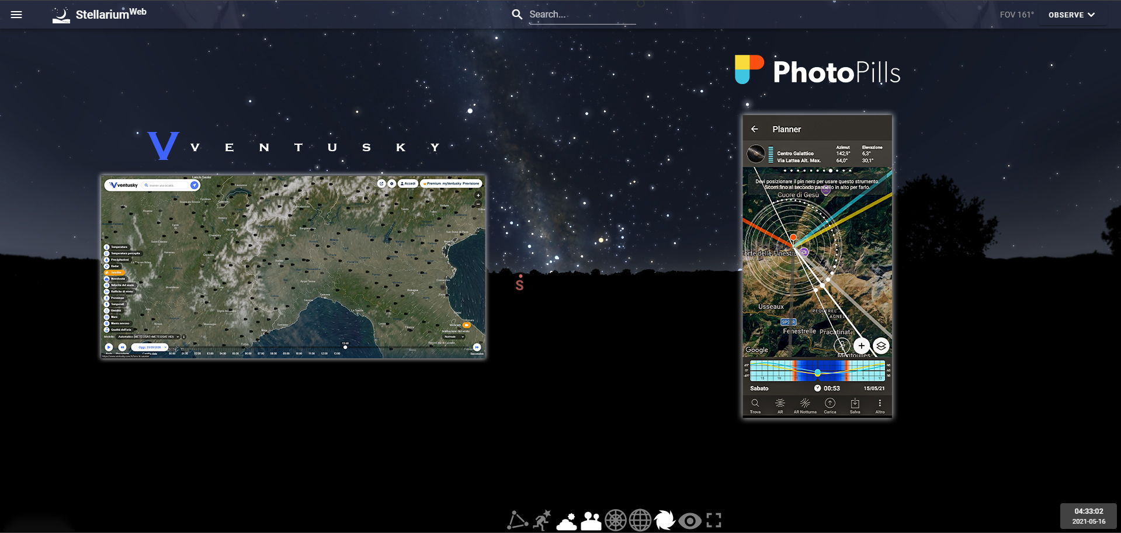Open the myVentusky link

(x=452, y=183)
